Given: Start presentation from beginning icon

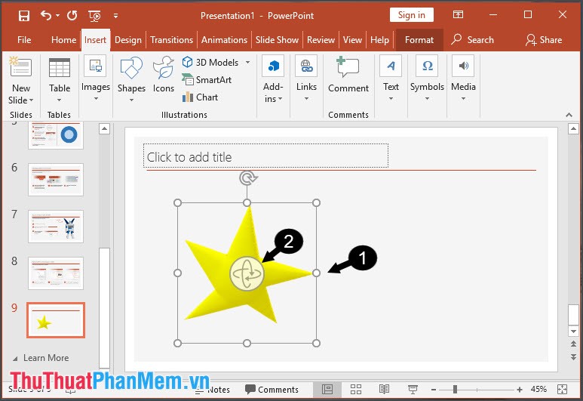Looking at the screenshot, I should 94,16.
